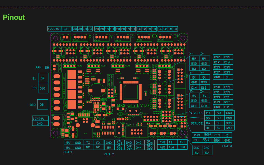This screenshot has width=264, height=165.
Task: Select the 12/24V+ power pin label
Action: [x=54, y=29]
